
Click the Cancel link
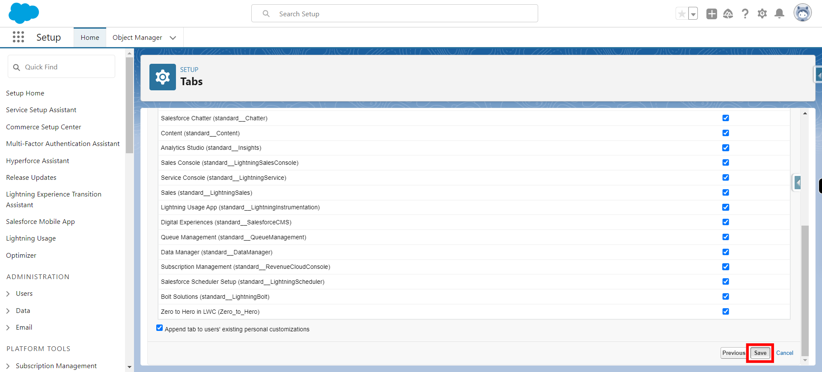pos(785,353)
